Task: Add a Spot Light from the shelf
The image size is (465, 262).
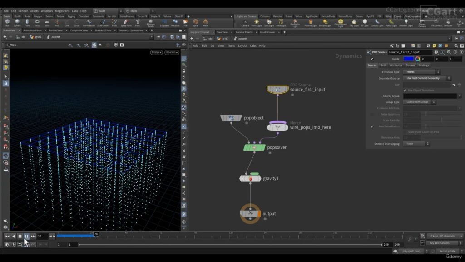Action: coord(269,23)
